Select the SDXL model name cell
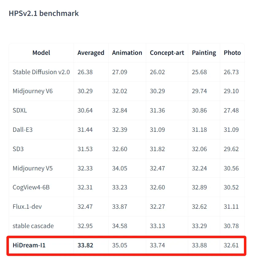 pos(20,110)
